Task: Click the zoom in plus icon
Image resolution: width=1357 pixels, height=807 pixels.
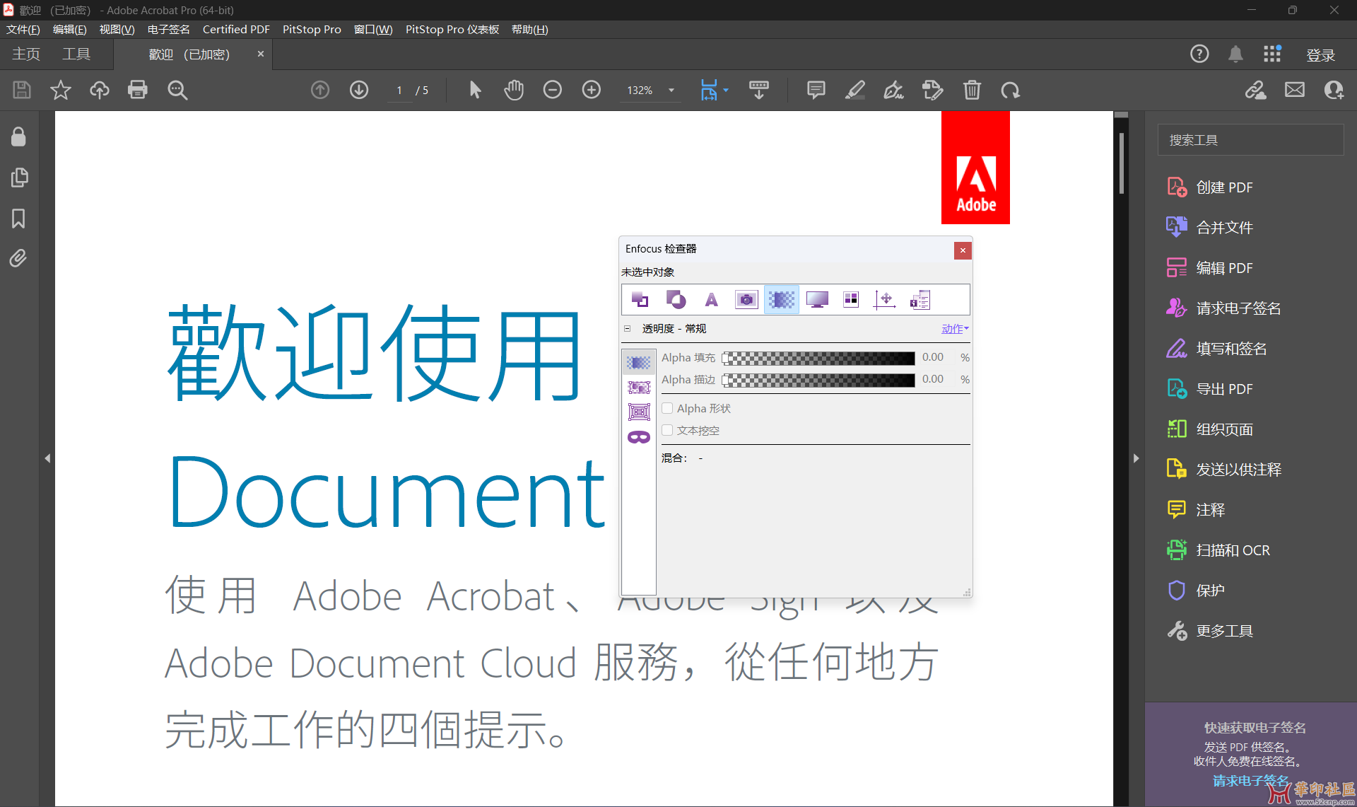Action: pyautogui.click(x=591, y=90)
